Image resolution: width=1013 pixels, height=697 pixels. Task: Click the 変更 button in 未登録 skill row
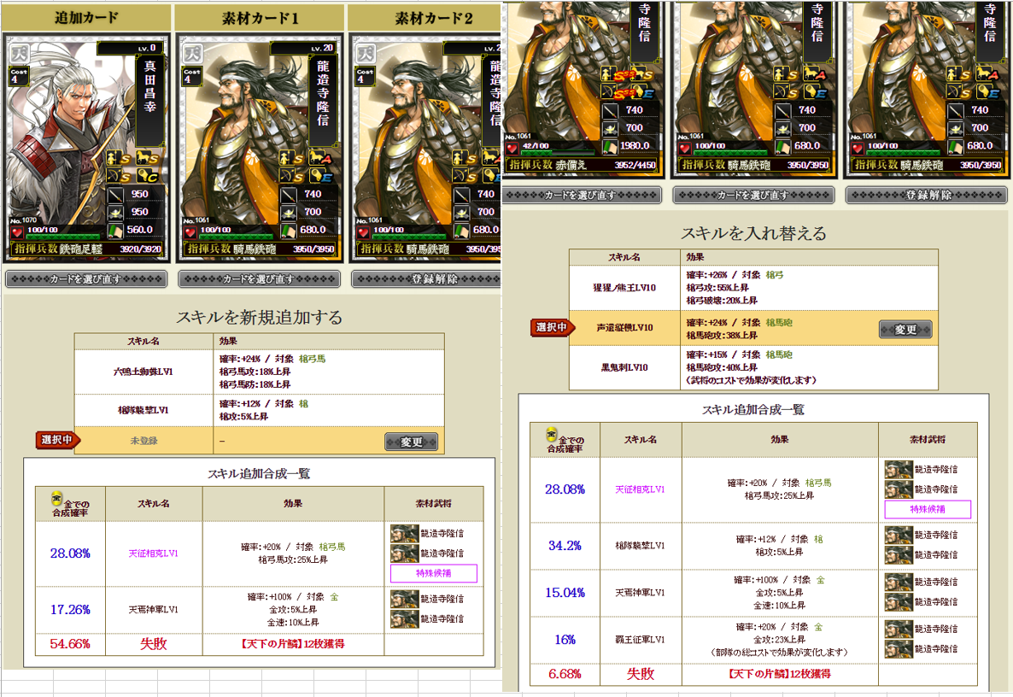click(x=412, y=442)
